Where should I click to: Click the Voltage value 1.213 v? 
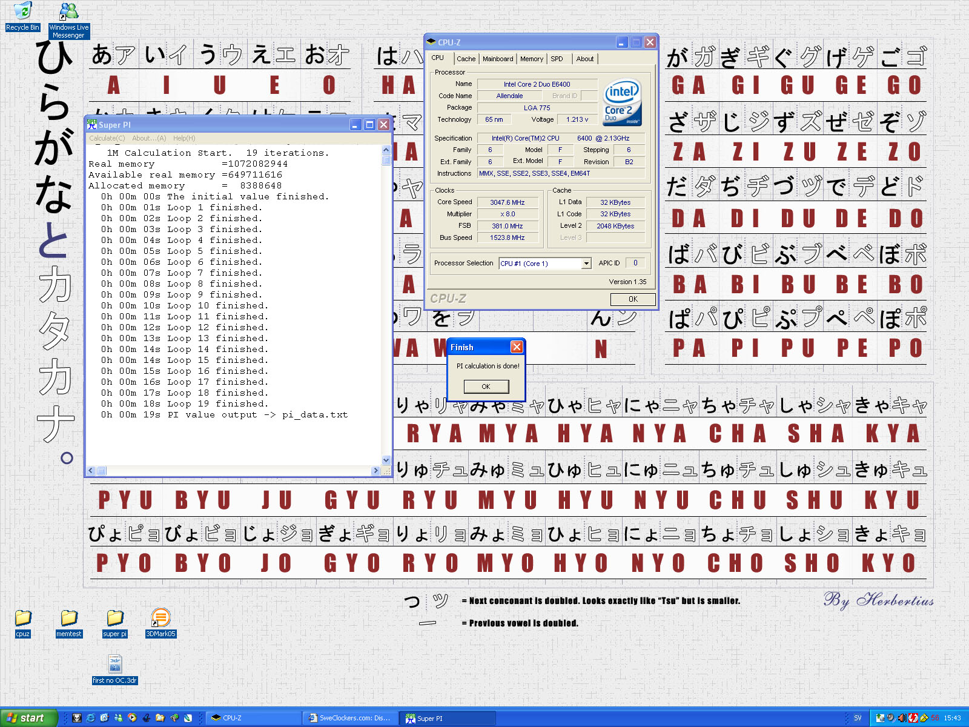click(x=577, y=119)
